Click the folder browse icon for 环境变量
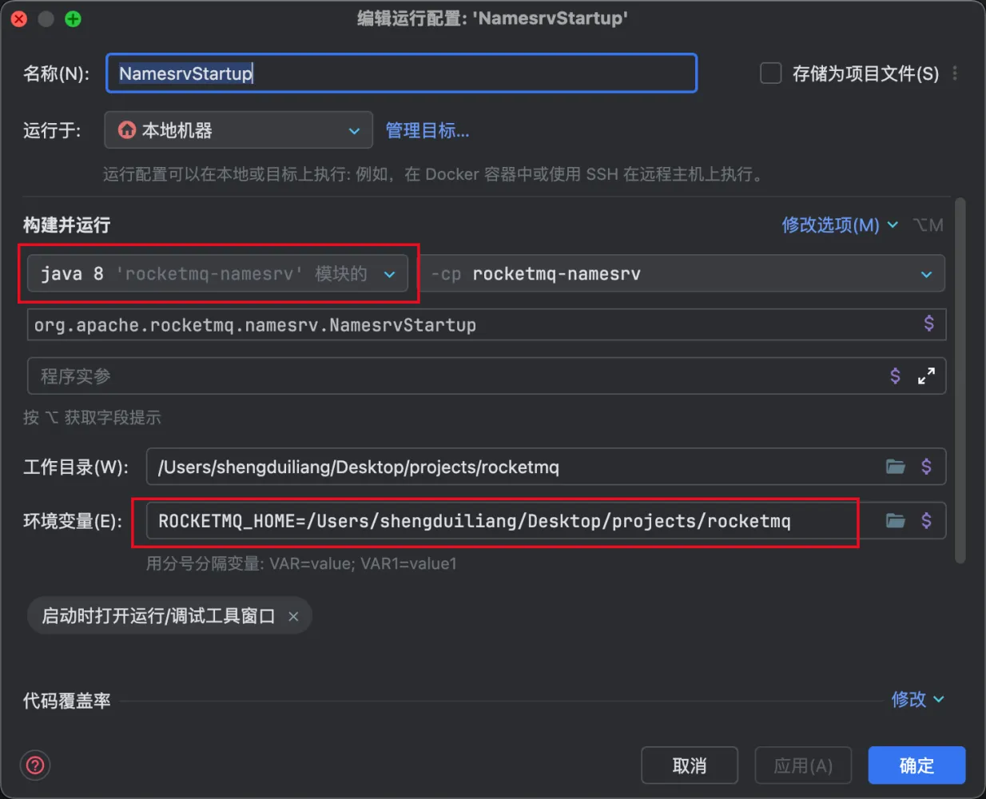The width and height of the screenshot is (986, 799). pyautogui.click(x=895, y=520)
